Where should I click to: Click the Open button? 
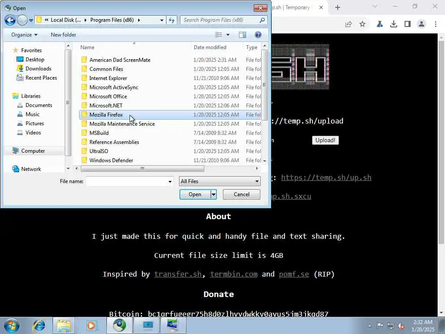tap(195, 194)
